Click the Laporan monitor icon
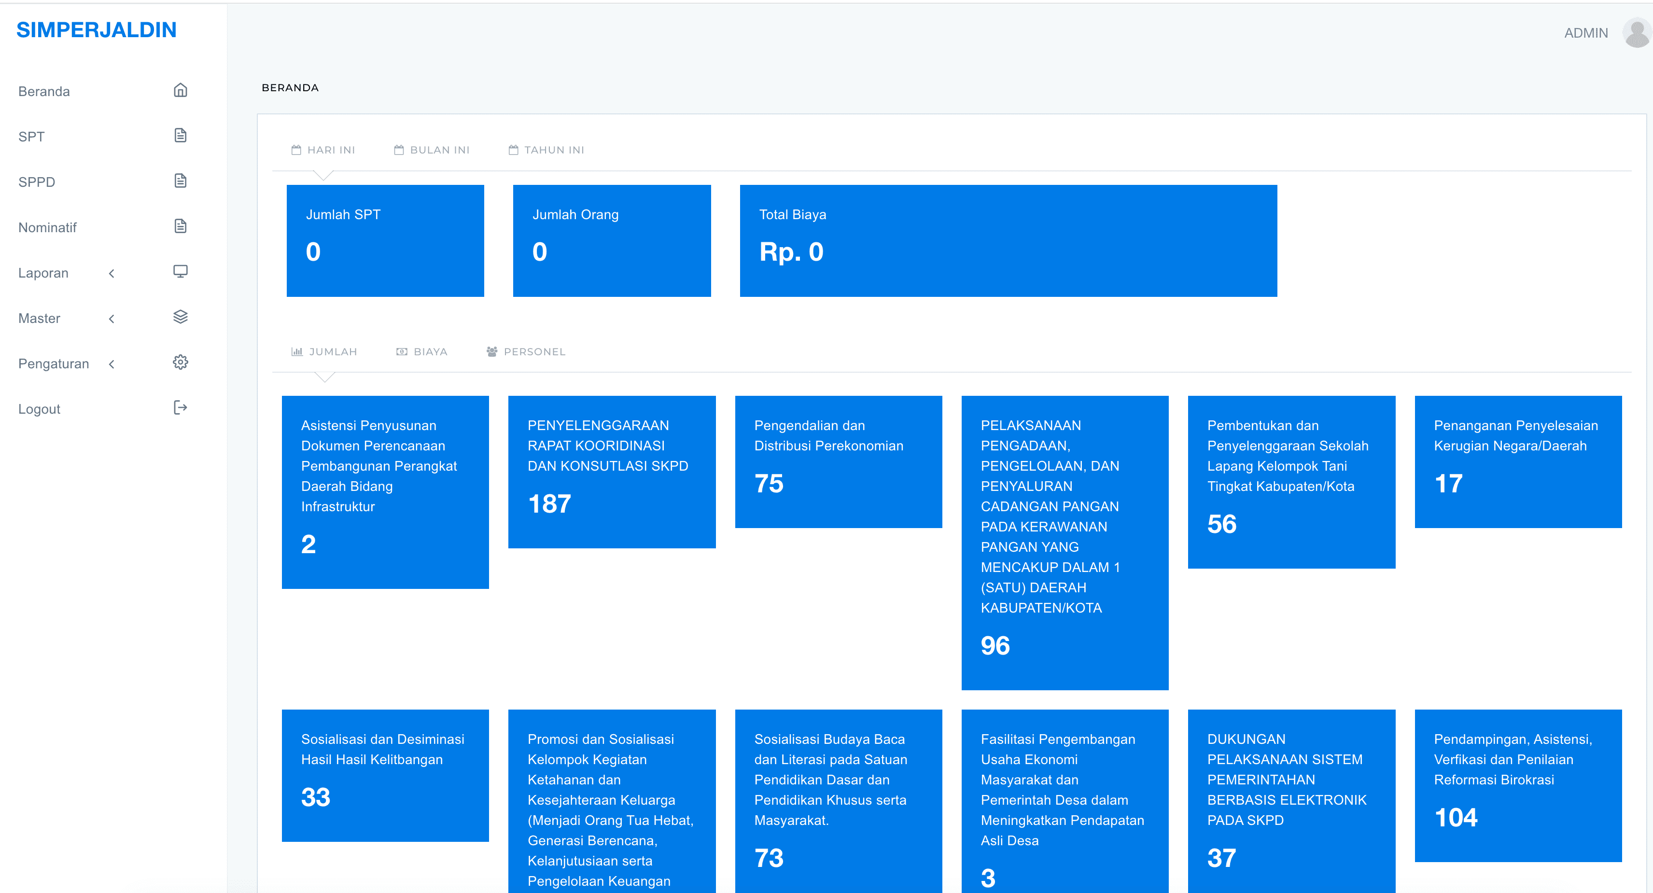This screenshot has height=893, width=1653. 181,271
